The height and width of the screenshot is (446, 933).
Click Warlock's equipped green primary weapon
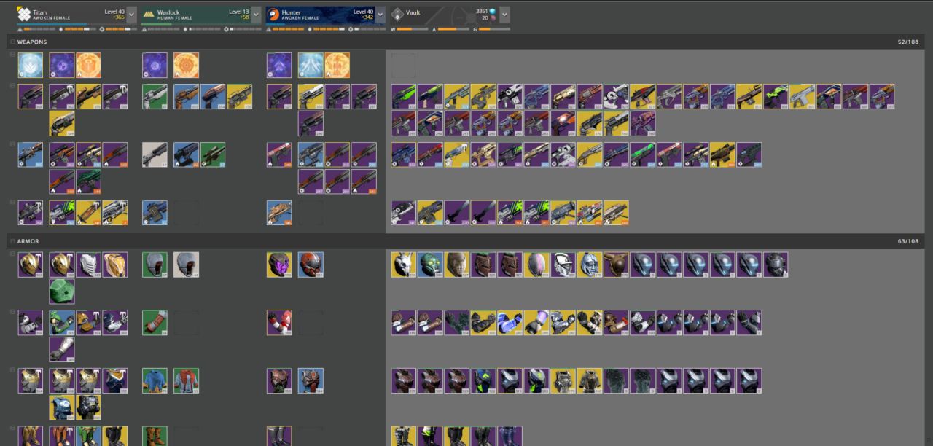click(155, 96)
